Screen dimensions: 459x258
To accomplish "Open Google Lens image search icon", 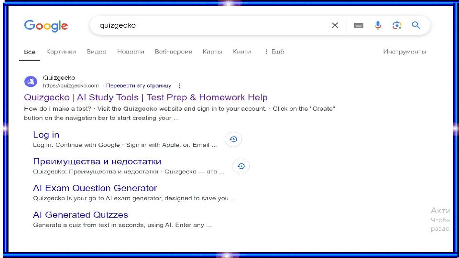I will point(397,25).
